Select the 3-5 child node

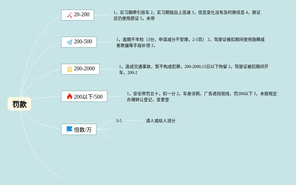pos(119,121)
